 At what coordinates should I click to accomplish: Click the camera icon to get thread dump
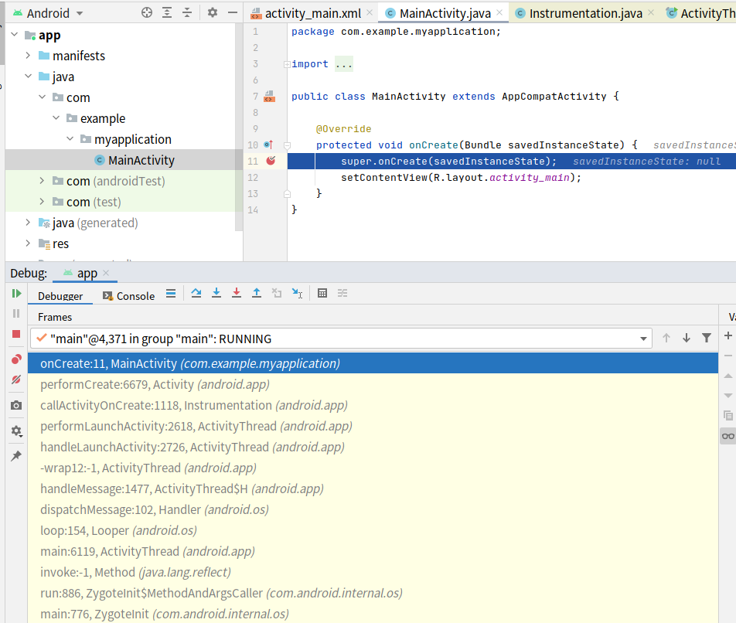(x=16, y=405)
